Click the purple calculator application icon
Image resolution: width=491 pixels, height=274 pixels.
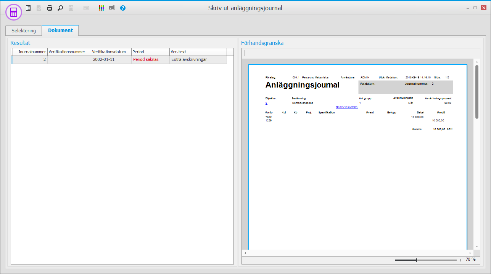[x=14, y=13]
